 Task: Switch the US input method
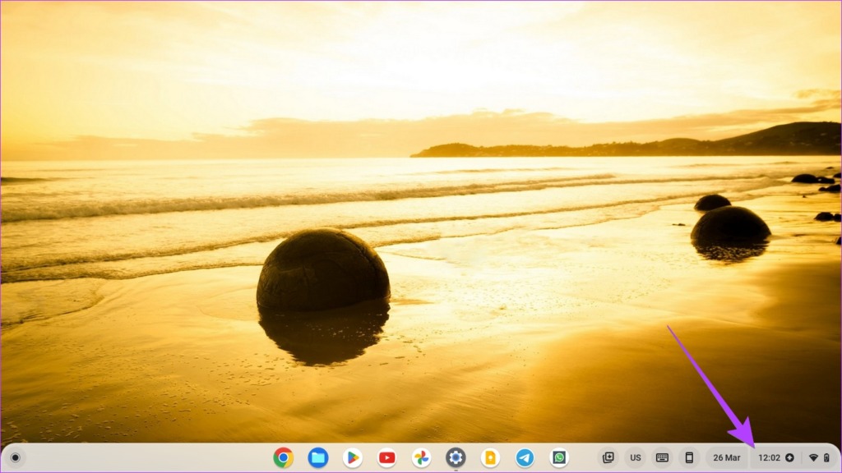636,457
